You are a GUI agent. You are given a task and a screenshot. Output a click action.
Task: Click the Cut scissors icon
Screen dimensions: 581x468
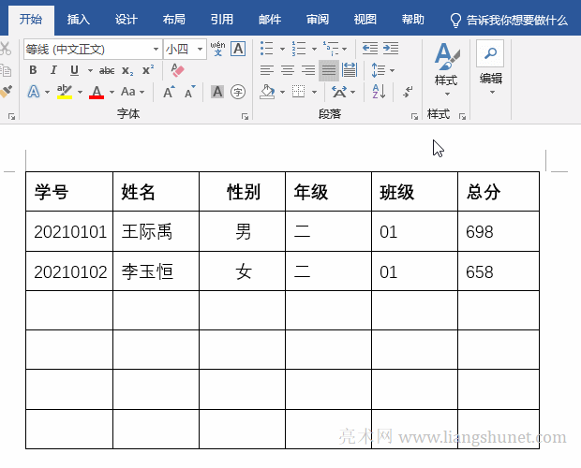[x=6, y=49]
